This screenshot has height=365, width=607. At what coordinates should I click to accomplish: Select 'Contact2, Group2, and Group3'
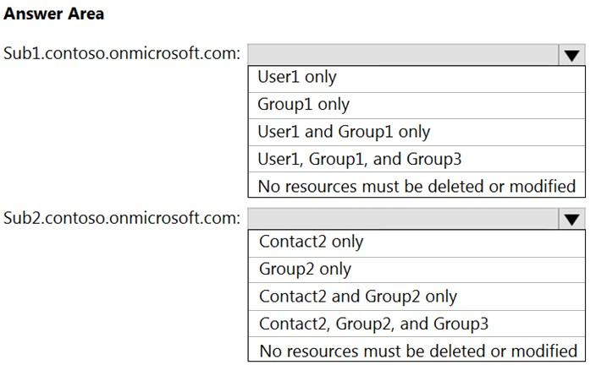click(417, 324)
